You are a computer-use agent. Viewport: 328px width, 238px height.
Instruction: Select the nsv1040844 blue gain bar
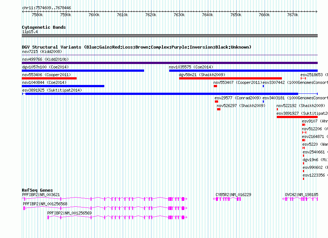point(63,86)
